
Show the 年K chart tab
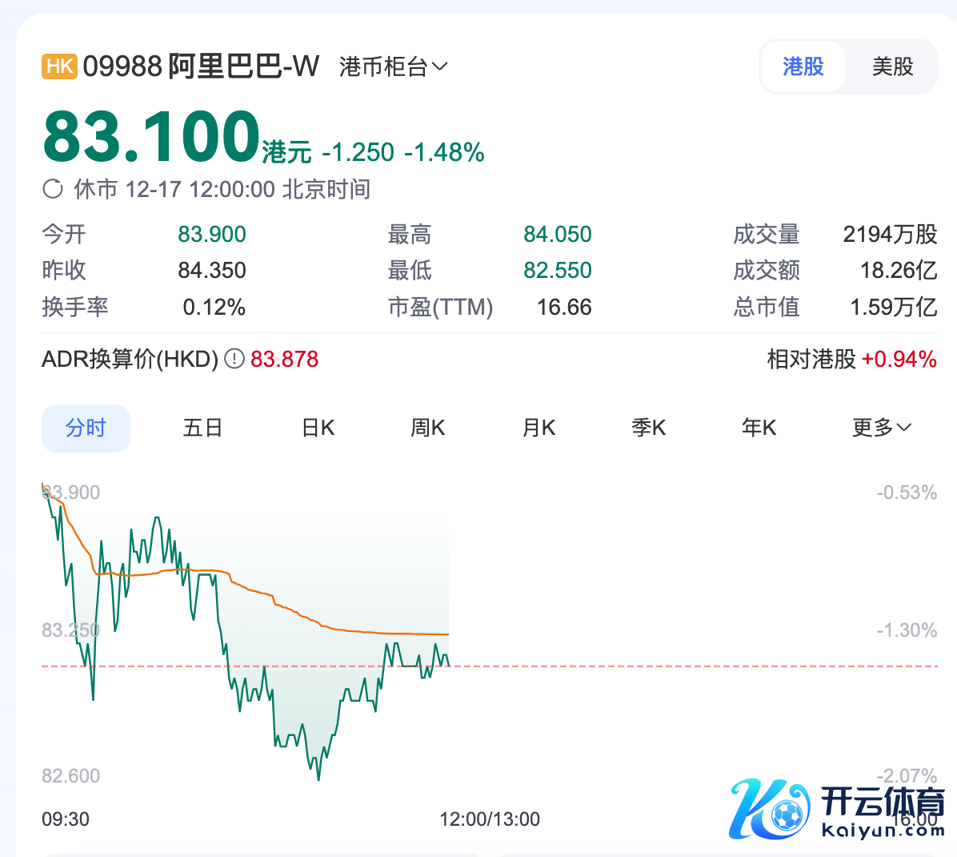[x=759, y=428]
